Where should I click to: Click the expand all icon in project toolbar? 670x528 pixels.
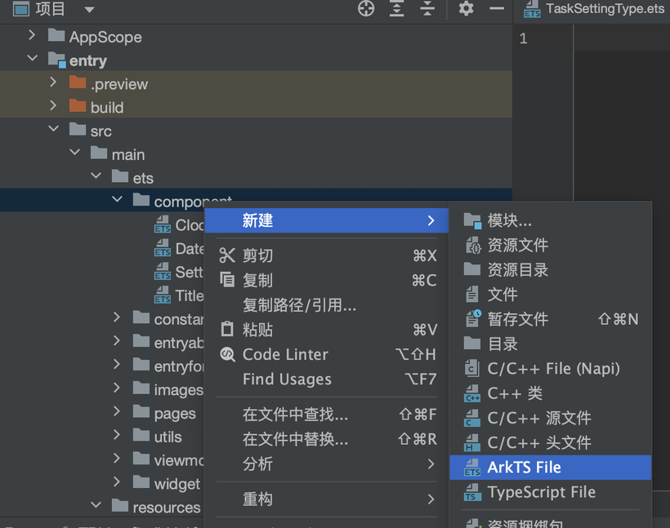[396, 9]
